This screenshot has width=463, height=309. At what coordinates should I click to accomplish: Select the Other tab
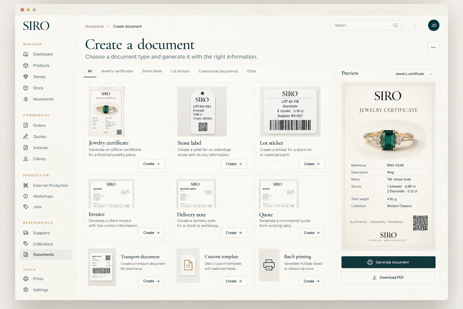[x=251, y=71]
